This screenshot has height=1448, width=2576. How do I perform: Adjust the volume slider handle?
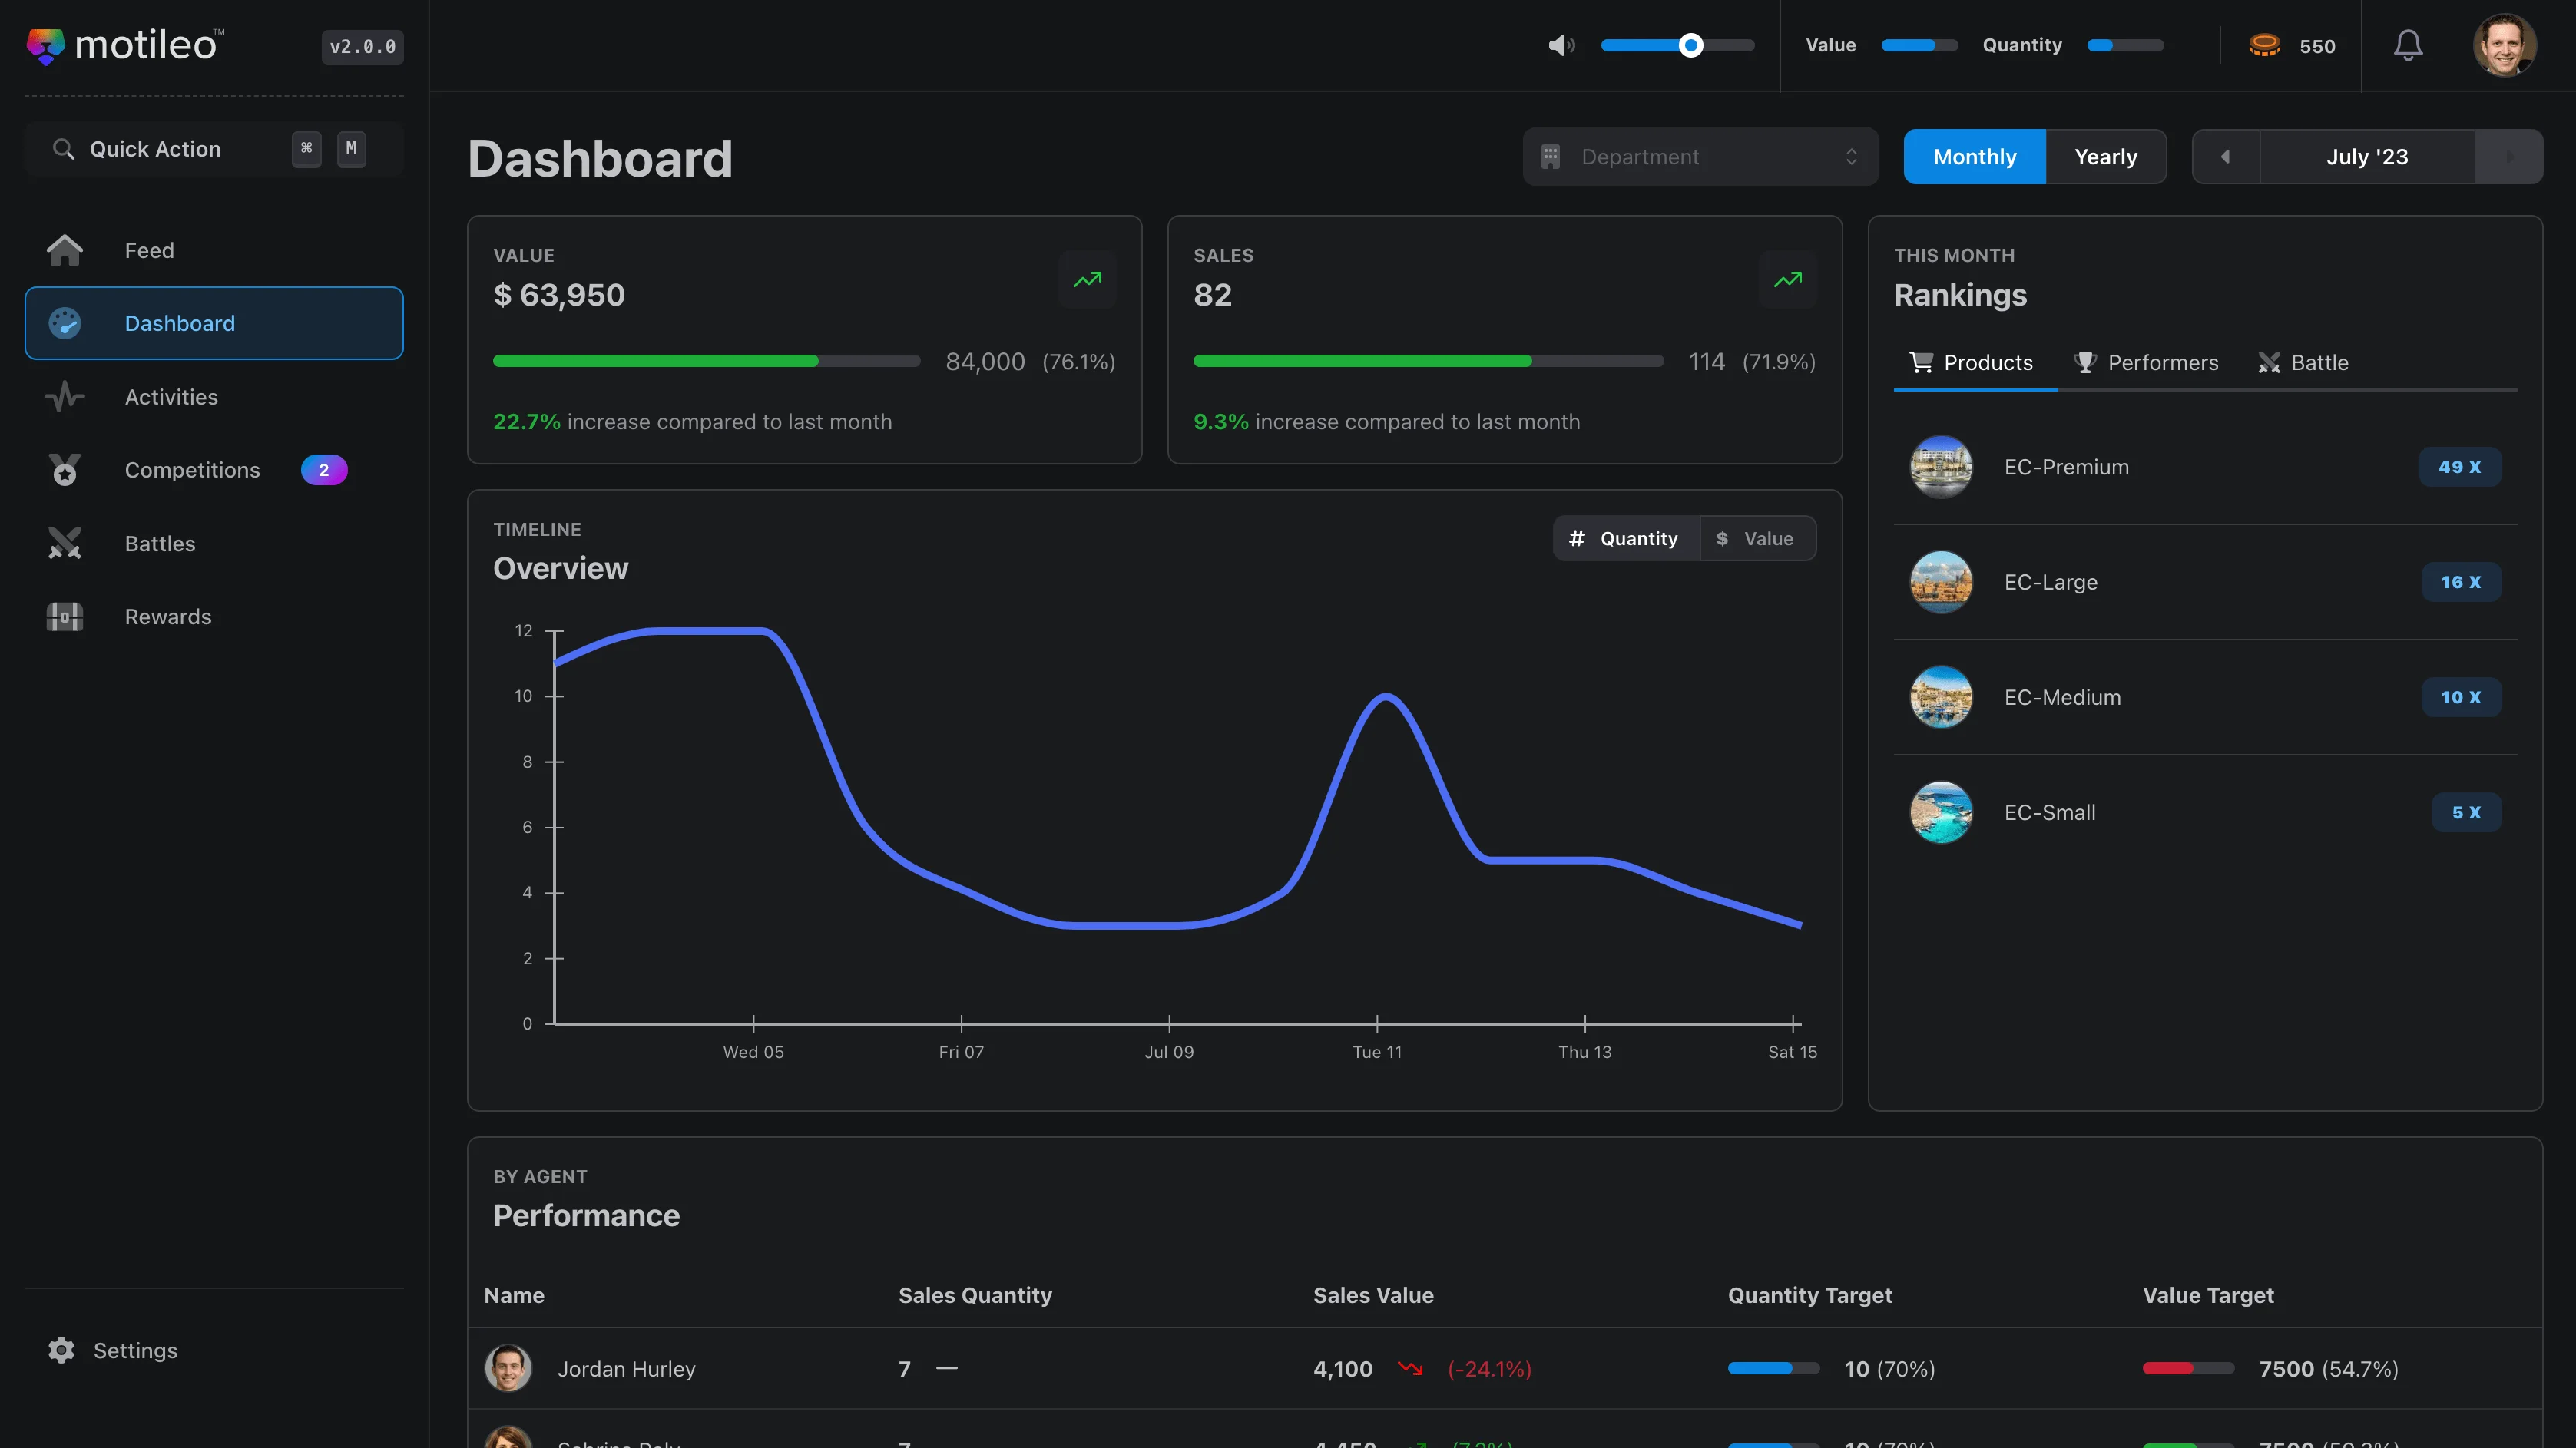click(x=1690, y=45)
